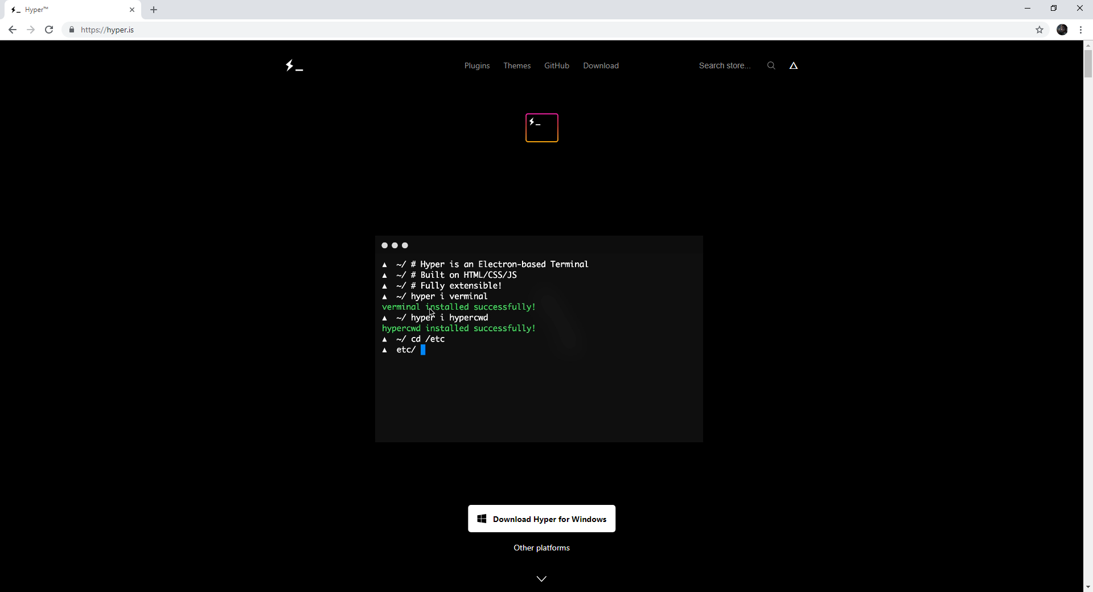
Task: Click the scrollbar up arrow
Action: [x=1088, y=45]
